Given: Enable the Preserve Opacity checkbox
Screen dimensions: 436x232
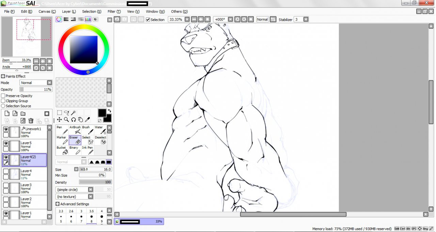Looking at the screenshot, I should [3, 96].
